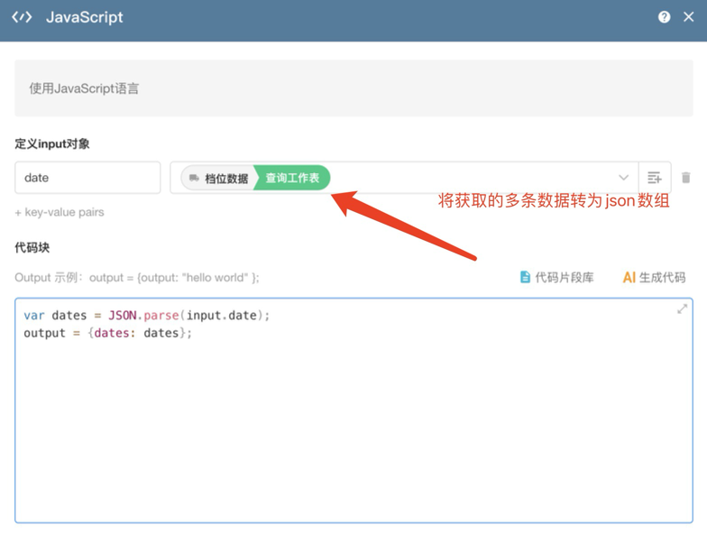Click the </> code icon in header
This screenshot has height=534, width=707.
[x=22, y=17]
